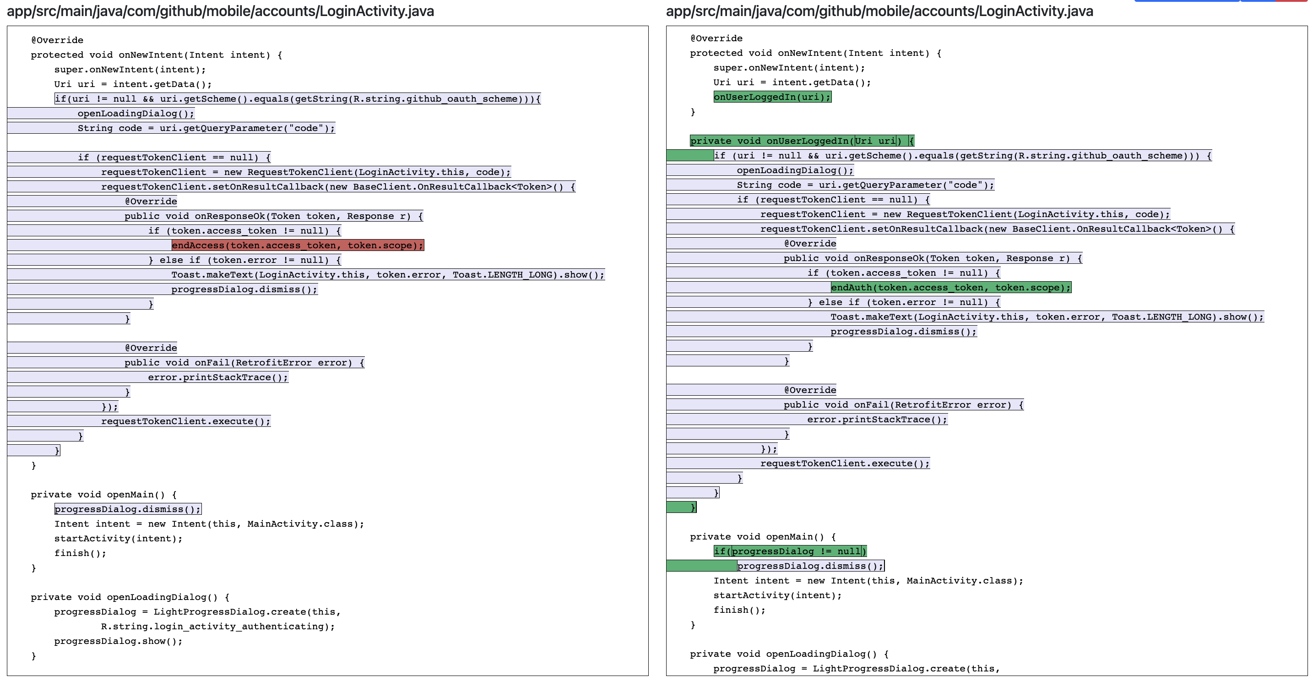Click R.string.login_activity_authenticating); line in left pane
Screen dimensions: 1313x687
tap(218, 626)
